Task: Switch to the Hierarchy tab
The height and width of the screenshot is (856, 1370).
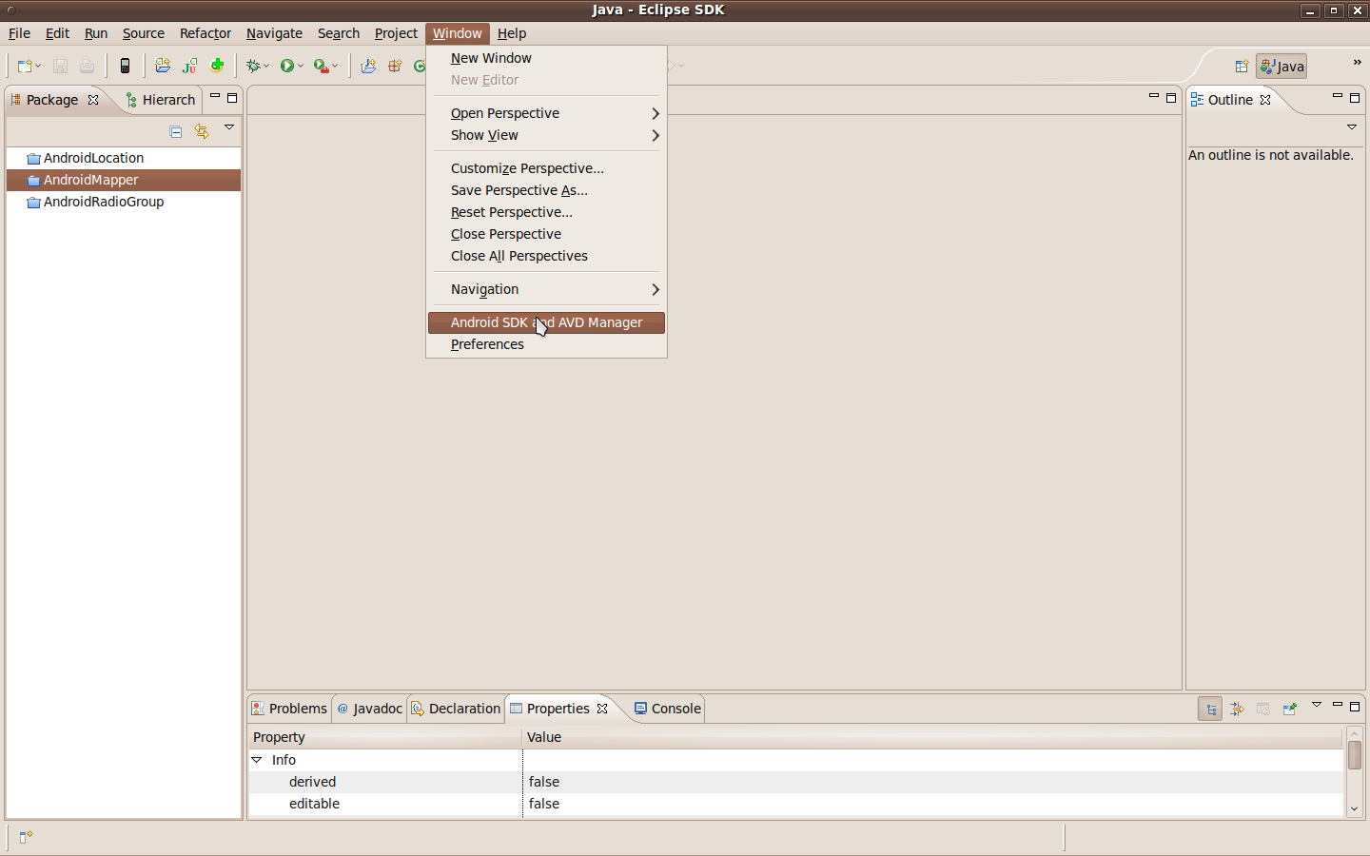Action: pyautogui.click(x=160, y=100)
